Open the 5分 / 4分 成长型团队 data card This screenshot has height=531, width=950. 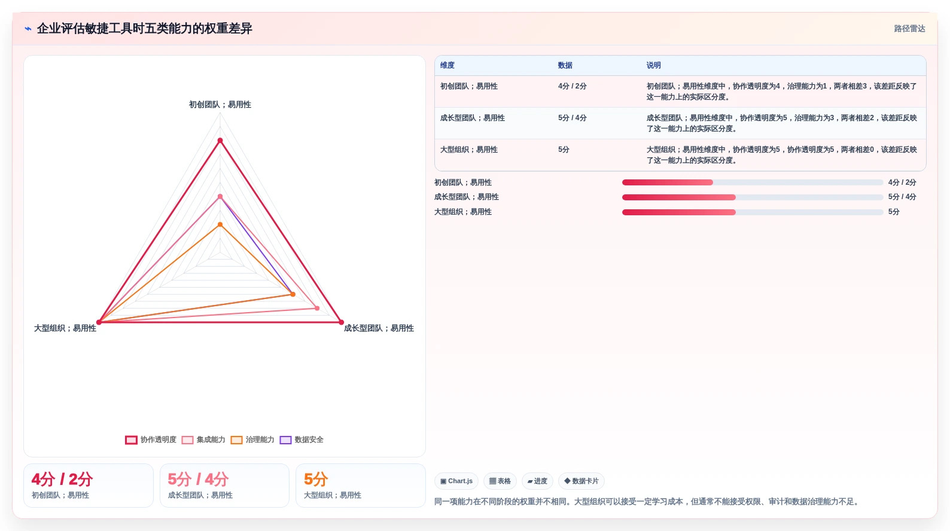(224, 486)
